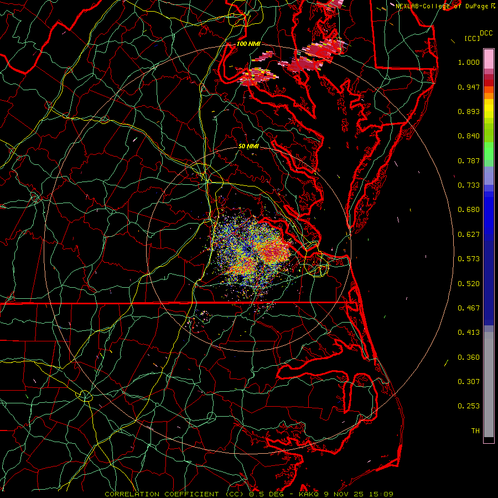Click the 50 NMI range ring label
The image size is (498, 498).
[248, 146]
